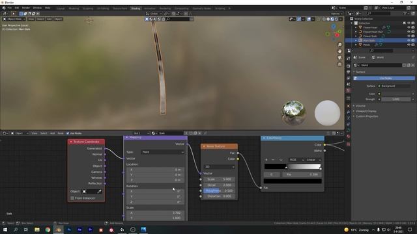The width and height of the screenshot is (417, 234).
Task: Open the Window menu
Action: tap(37, 8)
